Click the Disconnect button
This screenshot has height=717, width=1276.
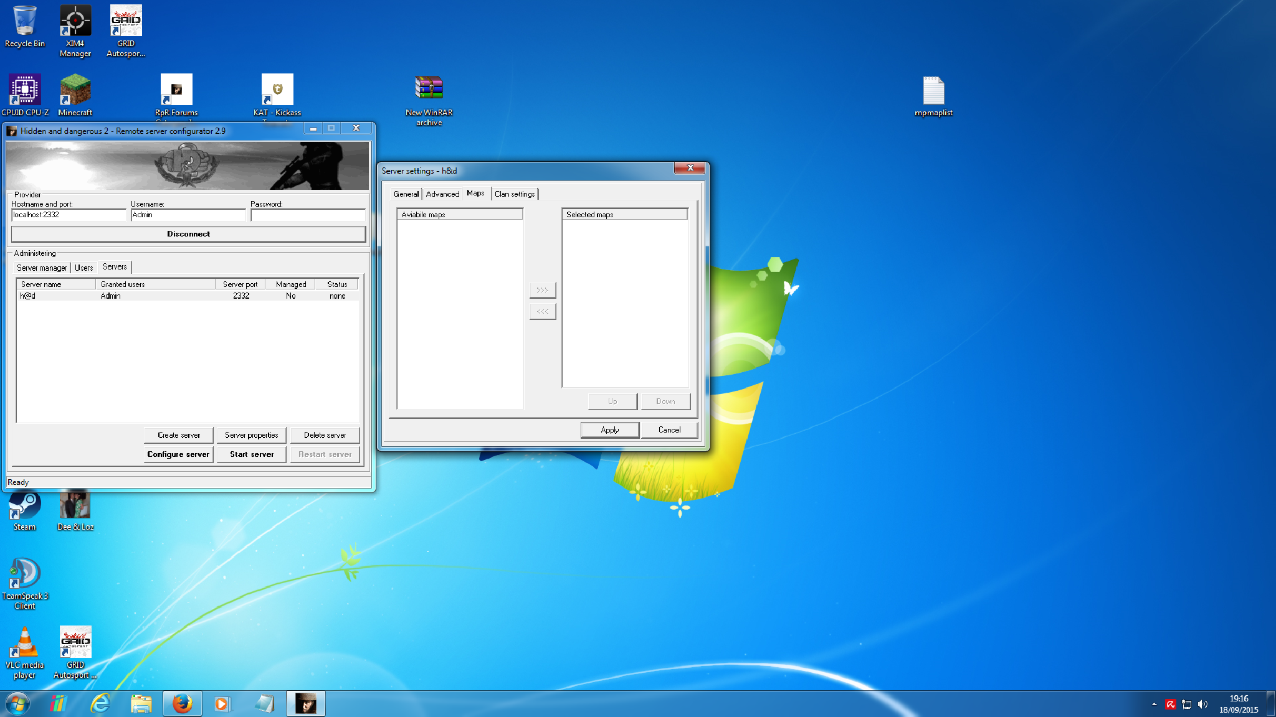coord(188,234)
